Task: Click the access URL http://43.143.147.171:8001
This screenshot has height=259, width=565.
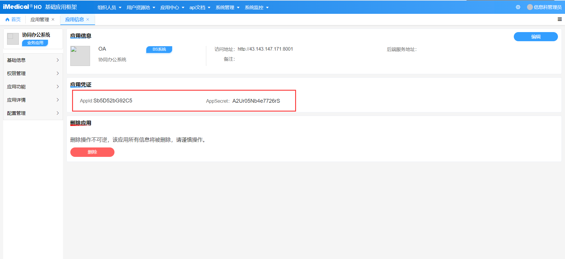Action: pos(265,49)
